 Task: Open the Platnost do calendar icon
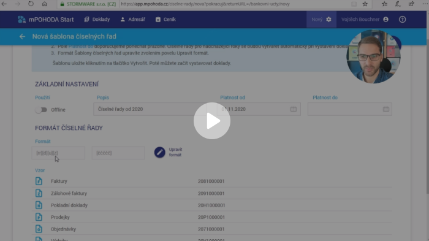coord(386,109)
